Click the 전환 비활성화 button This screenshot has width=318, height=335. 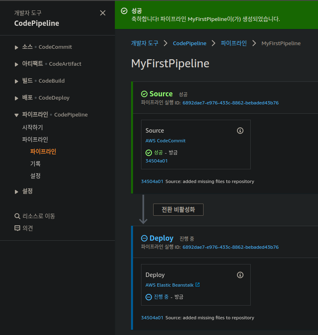(178, 210)
